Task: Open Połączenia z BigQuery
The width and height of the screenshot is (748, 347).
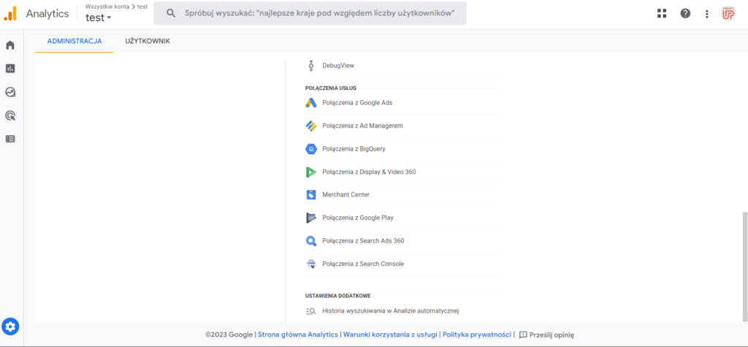Action: pyautogui.click(x=353, y=149)
